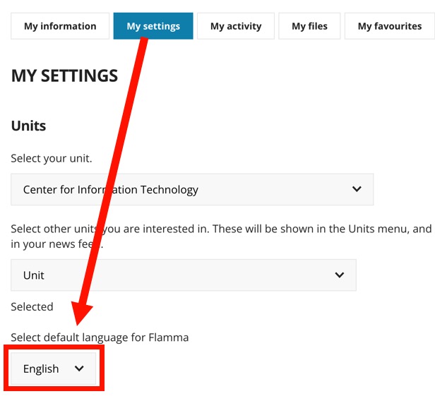
Task: Click the chevron beside English
Action: pyautogui.click(x=79, y=369)
